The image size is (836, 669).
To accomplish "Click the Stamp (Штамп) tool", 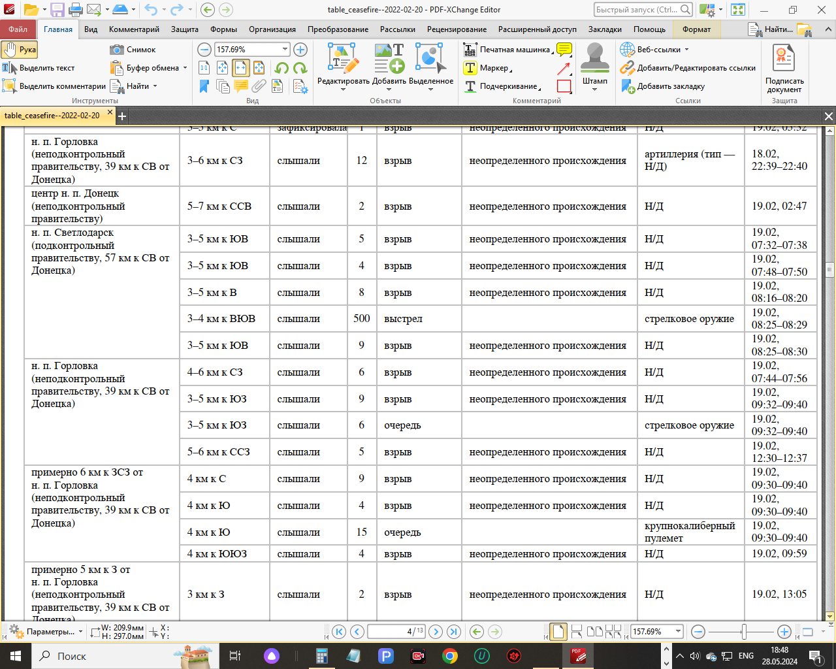I will point(594,67).
